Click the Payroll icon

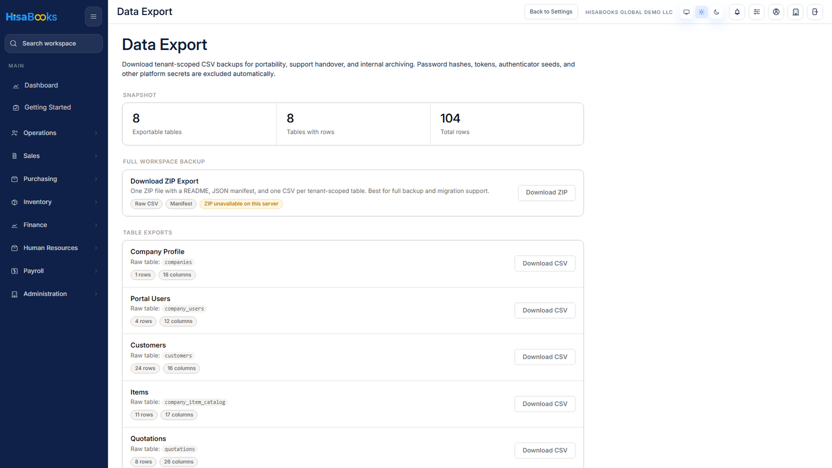click(15, 271)
